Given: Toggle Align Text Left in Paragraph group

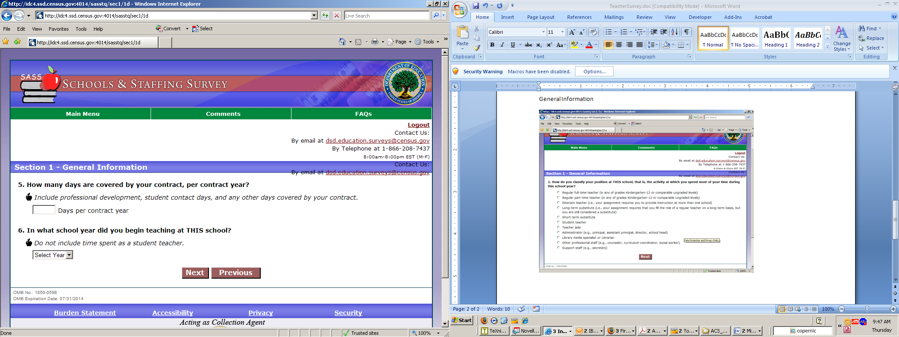Looking at the screenshot, I should (608, 45).
